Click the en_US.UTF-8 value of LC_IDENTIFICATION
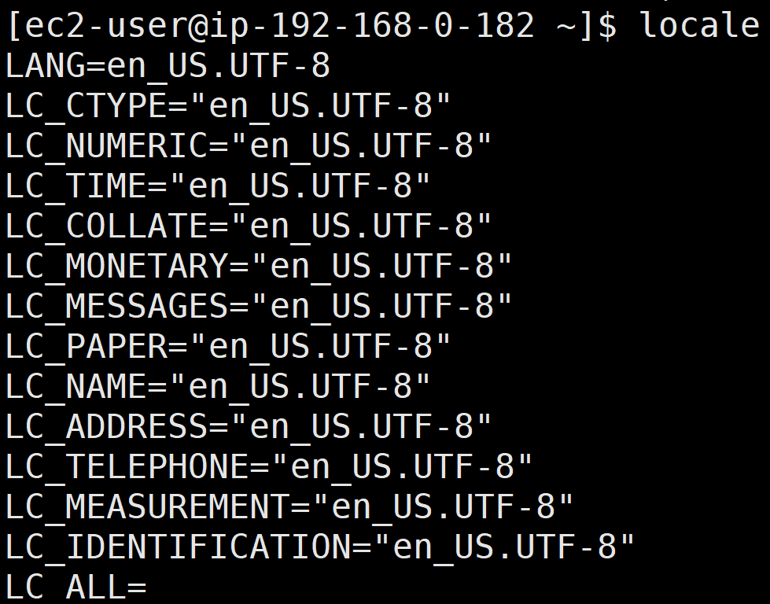The image size is (770, 604). click(505, 547)
